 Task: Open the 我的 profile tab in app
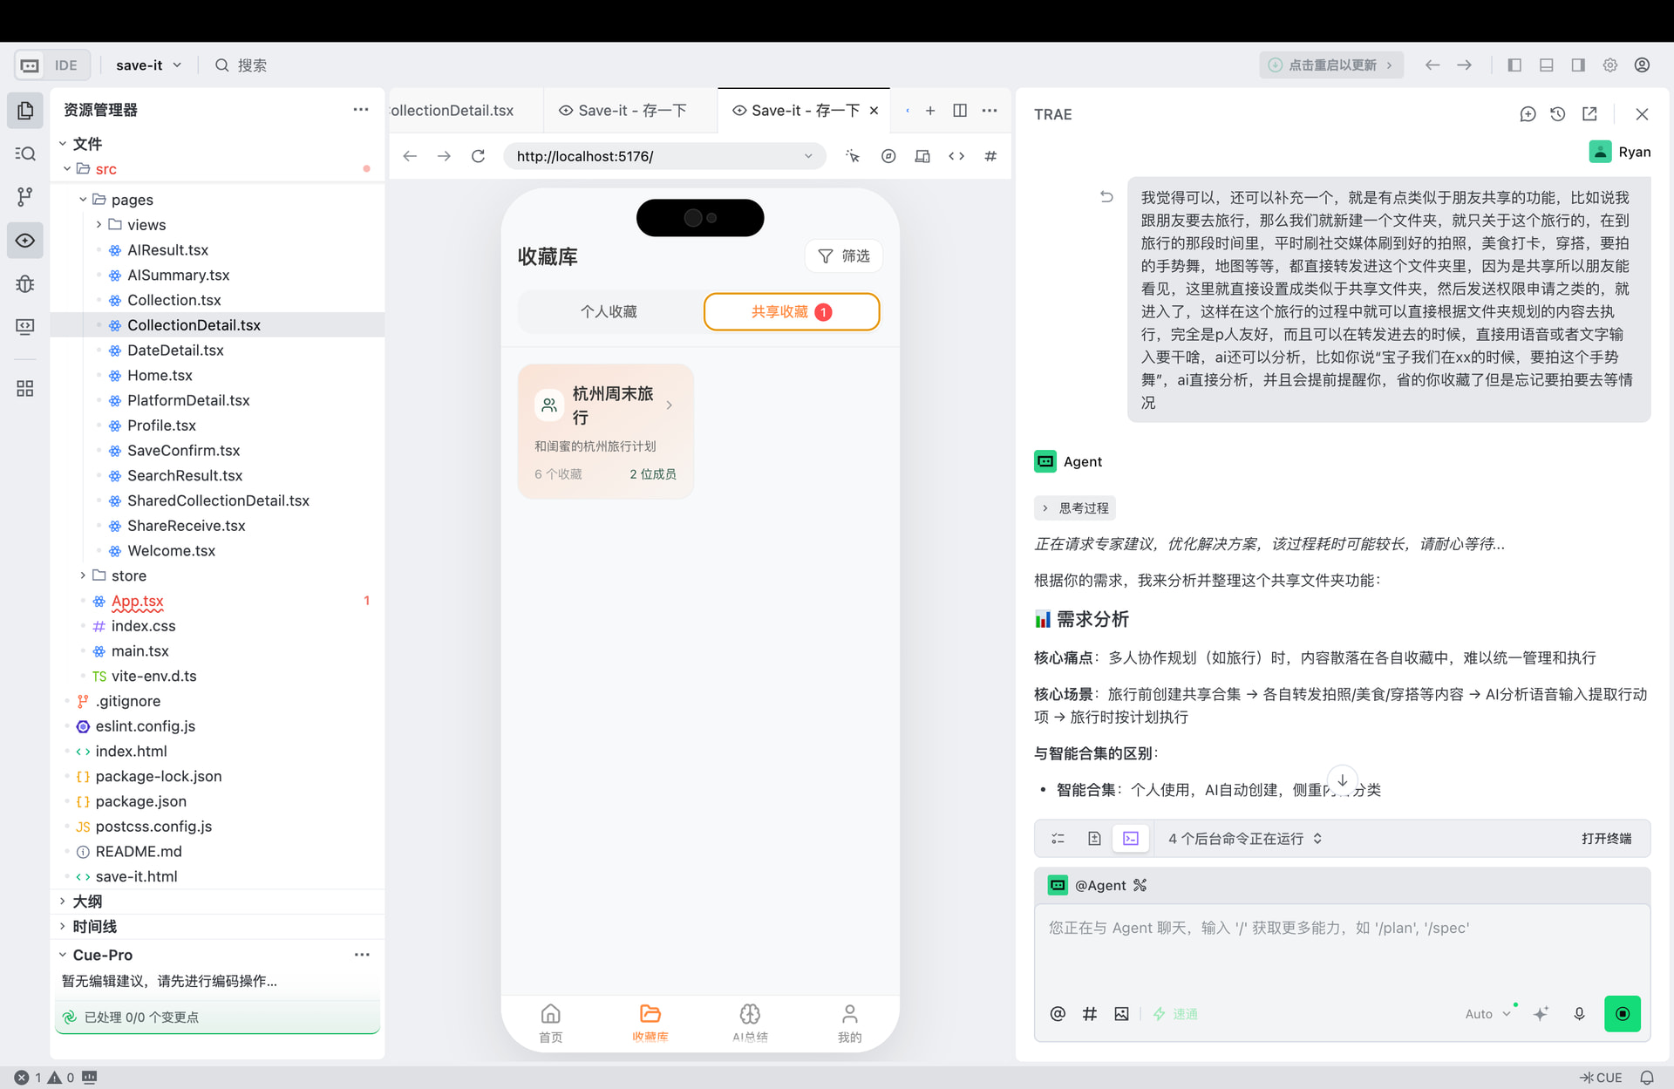point(849,1024)
